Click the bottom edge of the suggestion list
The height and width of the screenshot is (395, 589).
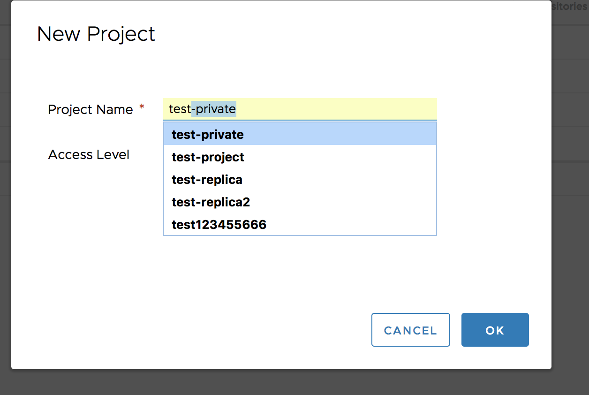coord(300,235)
